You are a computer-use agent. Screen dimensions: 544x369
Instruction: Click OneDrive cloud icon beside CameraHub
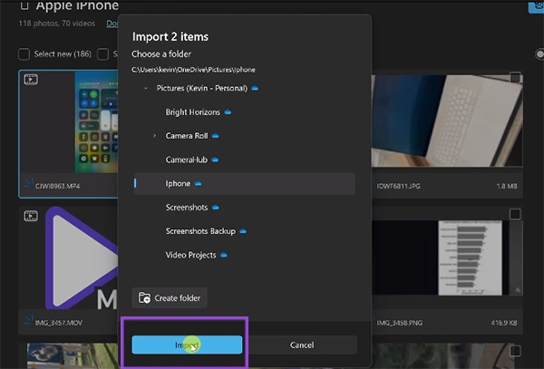click(x=215, y=160)
